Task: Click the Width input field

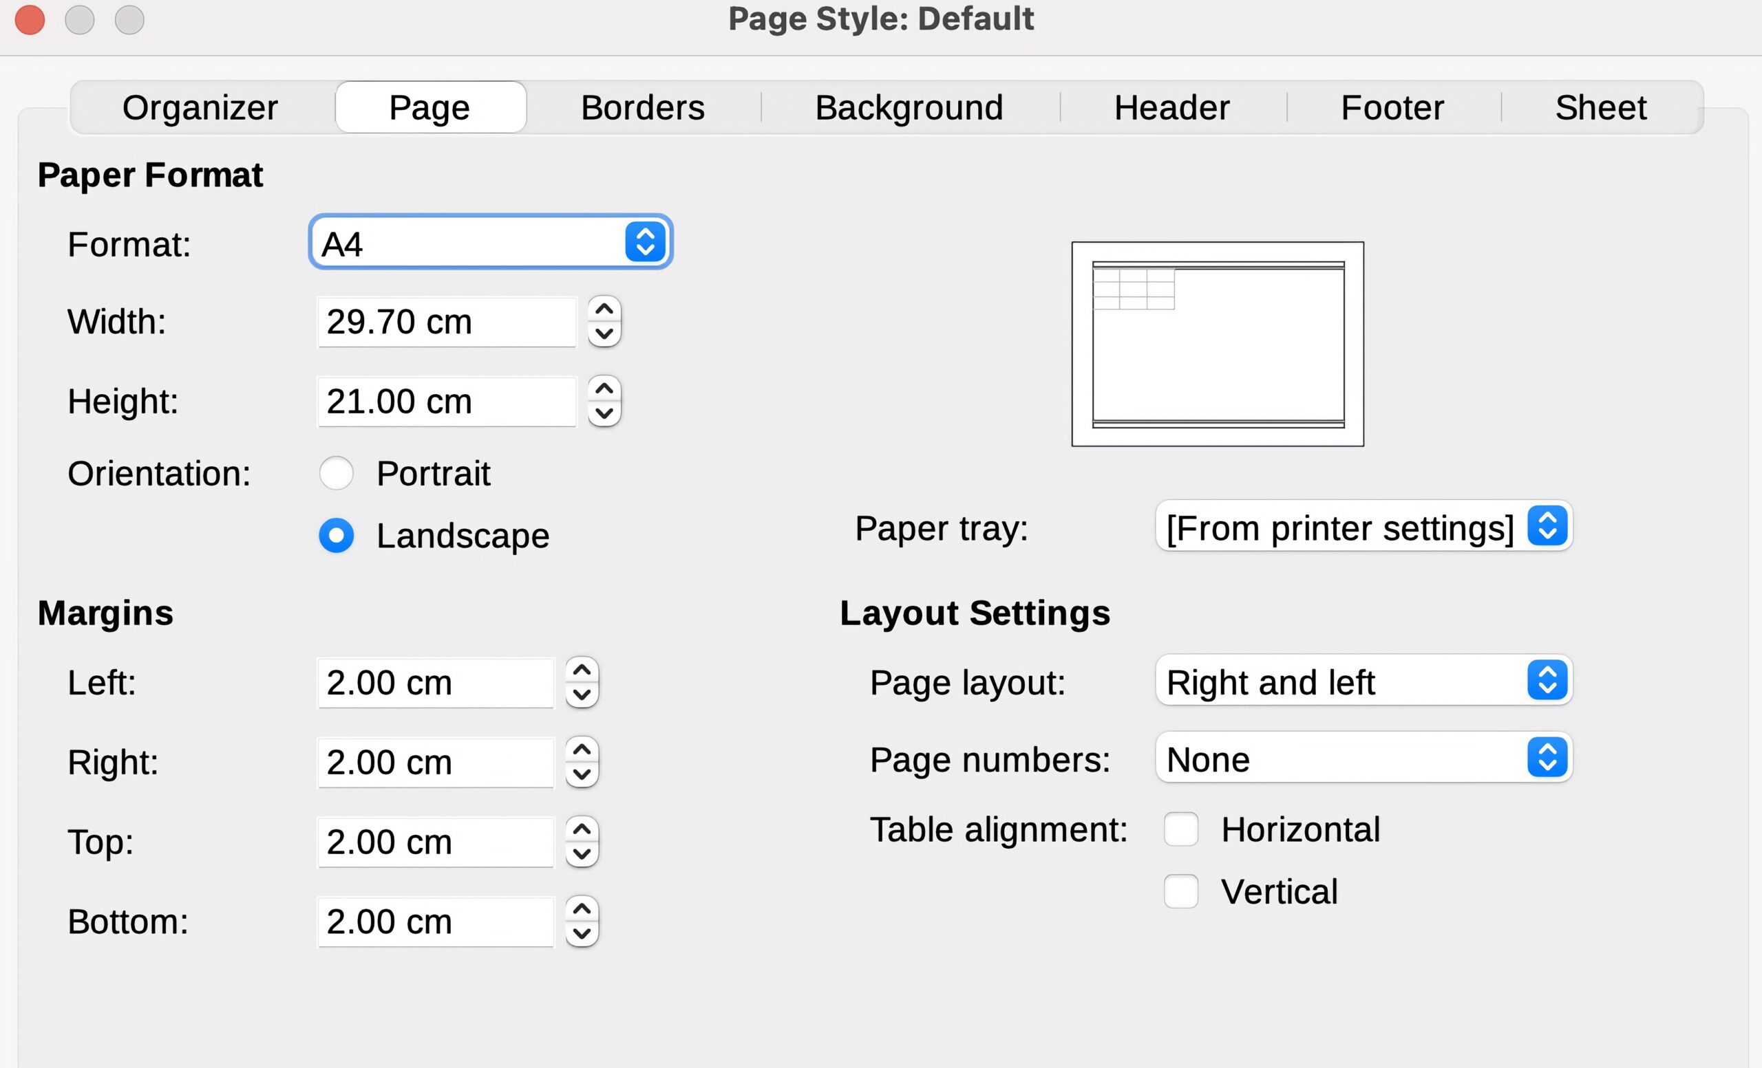Action: (446, 322)
